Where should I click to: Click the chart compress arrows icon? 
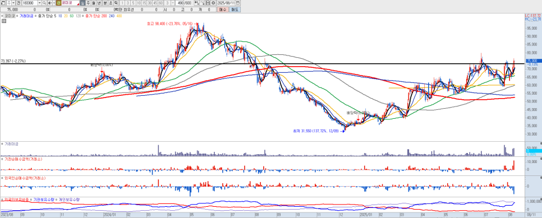(196, 3)
